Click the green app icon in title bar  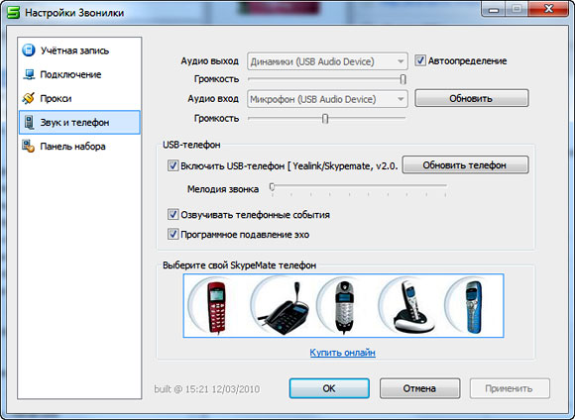(13, 12)
